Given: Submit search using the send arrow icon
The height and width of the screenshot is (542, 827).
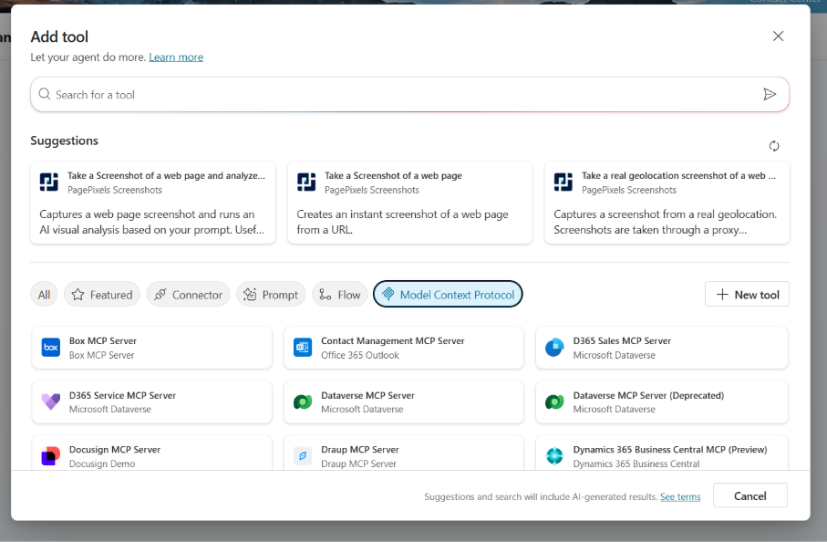Looking at the screenshot, I should [770, 94].
